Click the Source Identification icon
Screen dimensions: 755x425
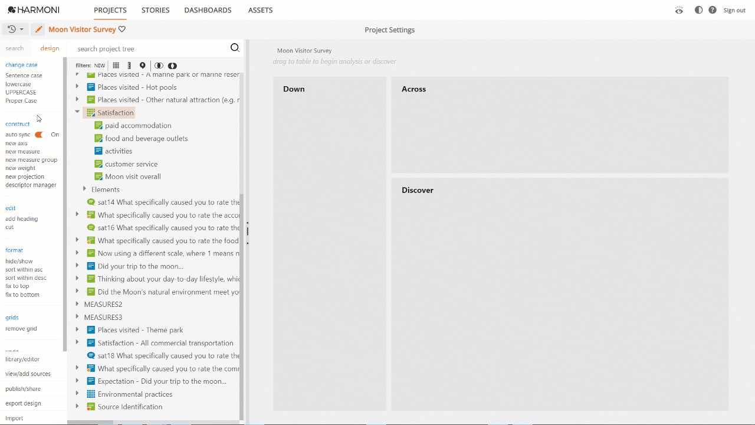[91, 407]
